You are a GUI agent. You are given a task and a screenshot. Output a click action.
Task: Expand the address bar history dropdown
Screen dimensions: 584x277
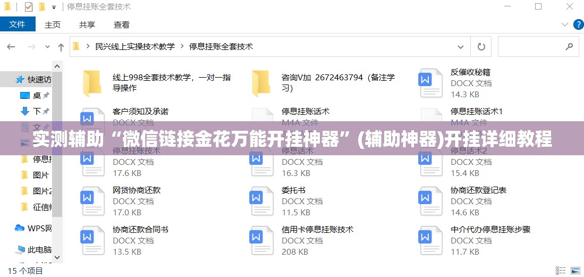click(x=461, y=47)
